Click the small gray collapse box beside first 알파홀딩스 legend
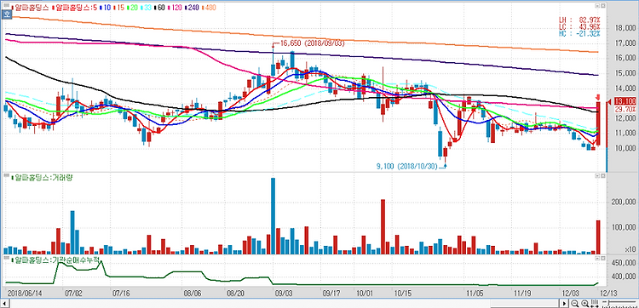The width and height of the screenshot is (639, 308). [x=6, y=5]
